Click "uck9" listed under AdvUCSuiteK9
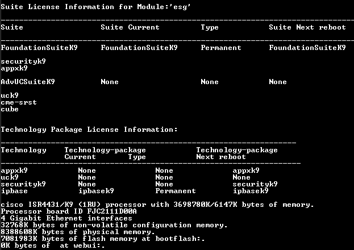This screenshot has height=250, width=354. 10,95
